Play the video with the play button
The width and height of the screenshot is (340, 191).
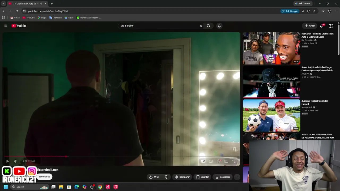8,161
